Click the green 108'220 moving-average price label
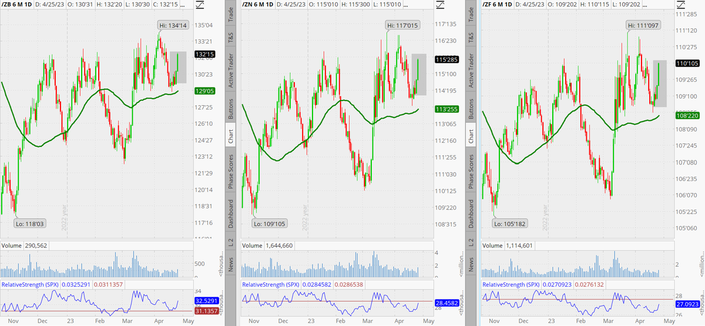 pos(686,116)
